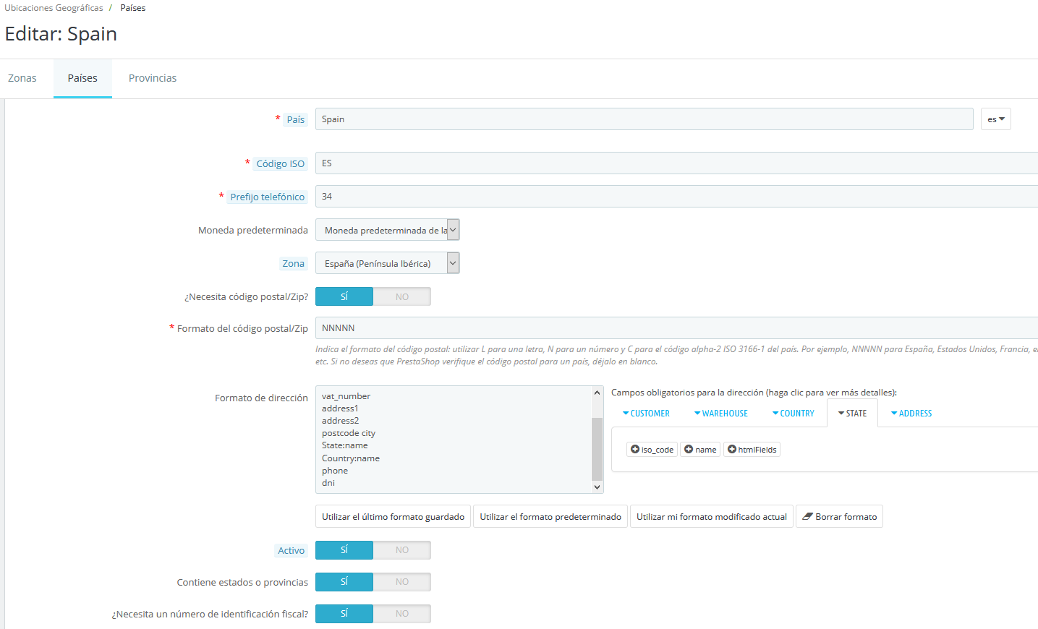Screen dimensions: 1038x629
Task: Focus the Código ISO input field
Action: [x=677, y=163]
